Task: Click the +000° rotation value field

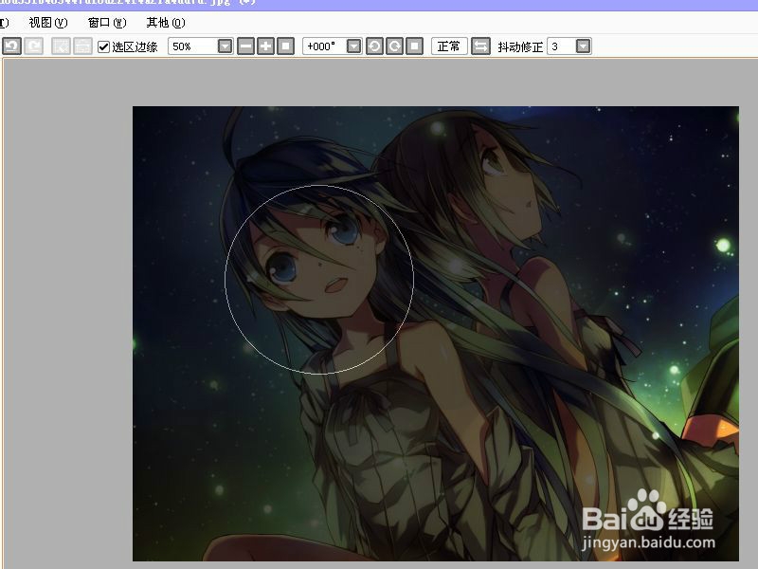Action: coord(325,46)
